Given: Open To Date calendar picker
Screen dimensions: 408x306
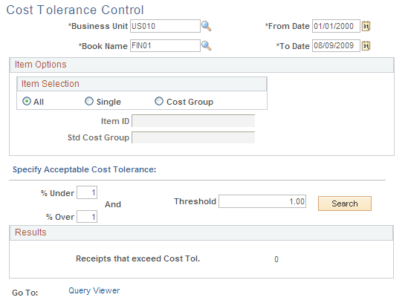Looking at the screenshot, I should pyautogui.click(x=366, y=46).
